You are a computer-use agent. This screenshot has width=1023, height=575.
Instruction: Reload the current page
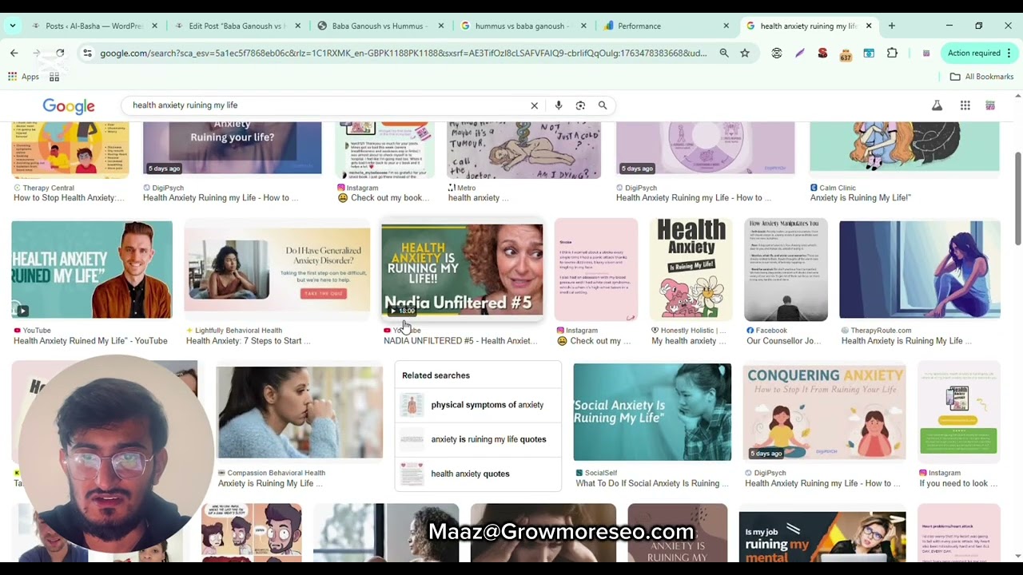pos(59,53)
